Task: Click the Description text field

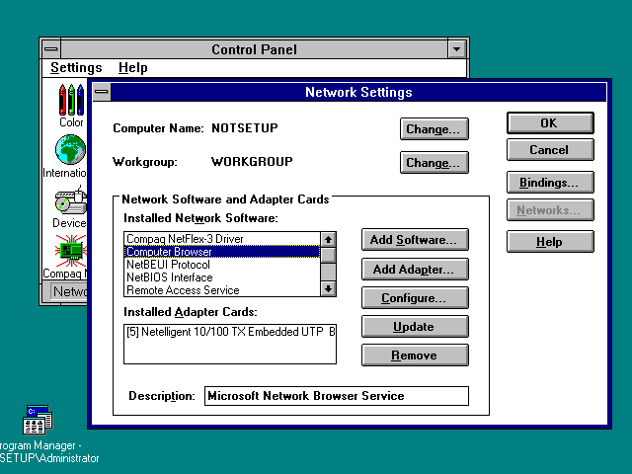Action: (x=337, y=396)
